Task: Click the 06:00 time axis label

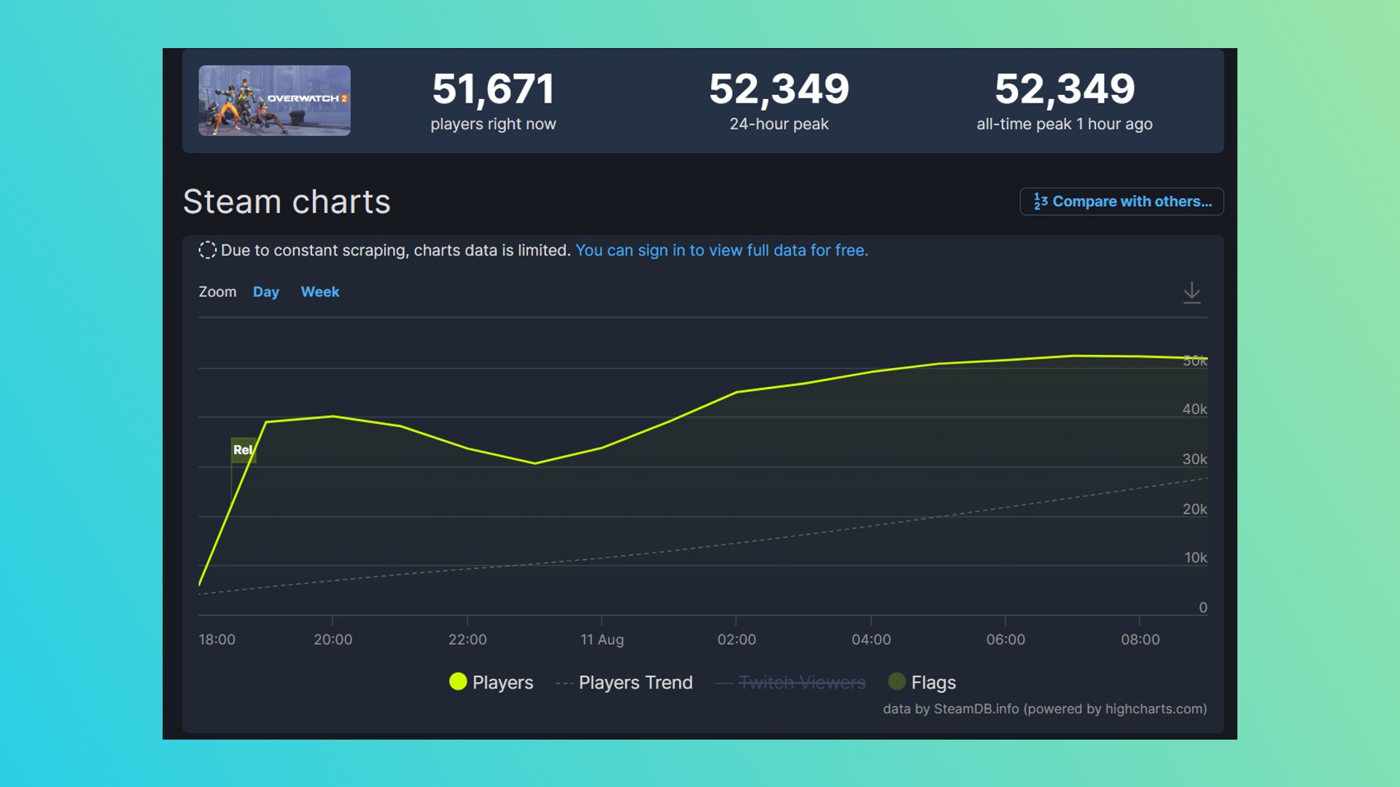Action: tap(1006, 639)
